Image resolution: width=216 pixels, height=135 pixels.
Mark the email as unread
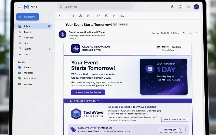click(99, 16)
